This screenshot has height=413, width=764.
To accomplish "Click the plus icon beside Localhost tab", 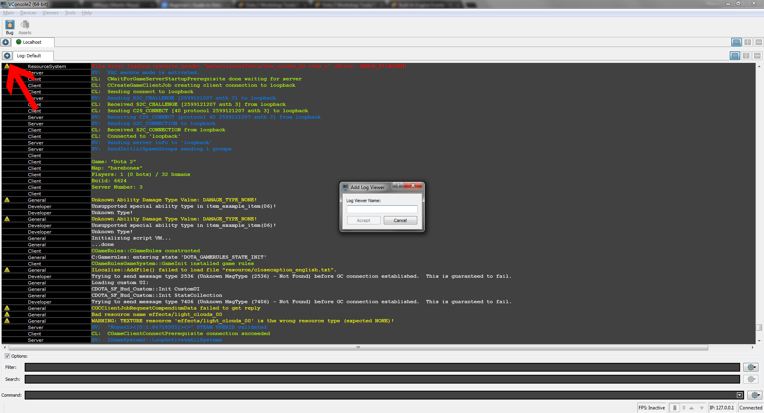I will tap(6, 42).
